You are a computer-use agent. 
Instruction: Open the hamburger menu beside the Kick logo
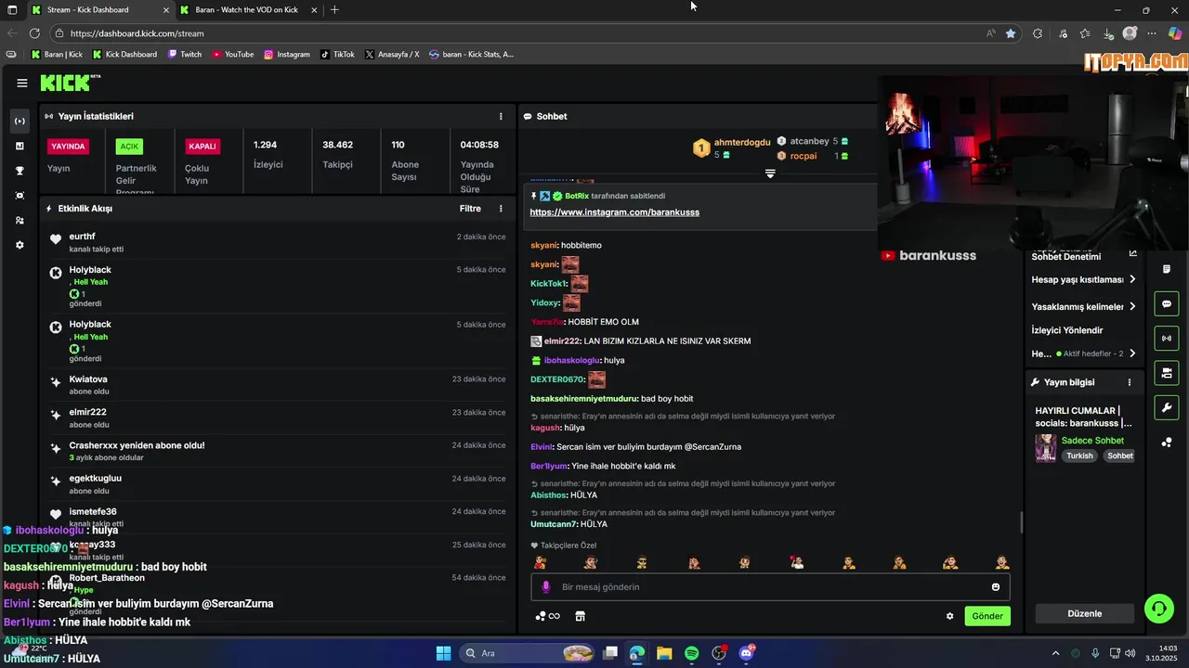click(22, 83)
